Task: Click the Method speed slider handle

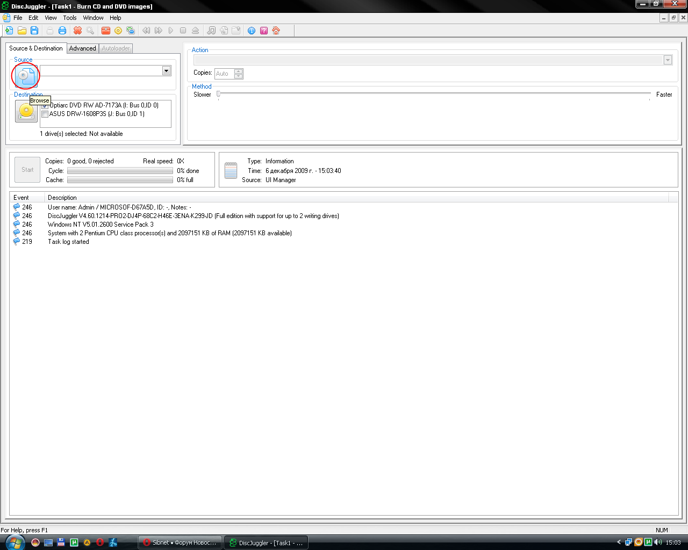Action: coord(218,94)
